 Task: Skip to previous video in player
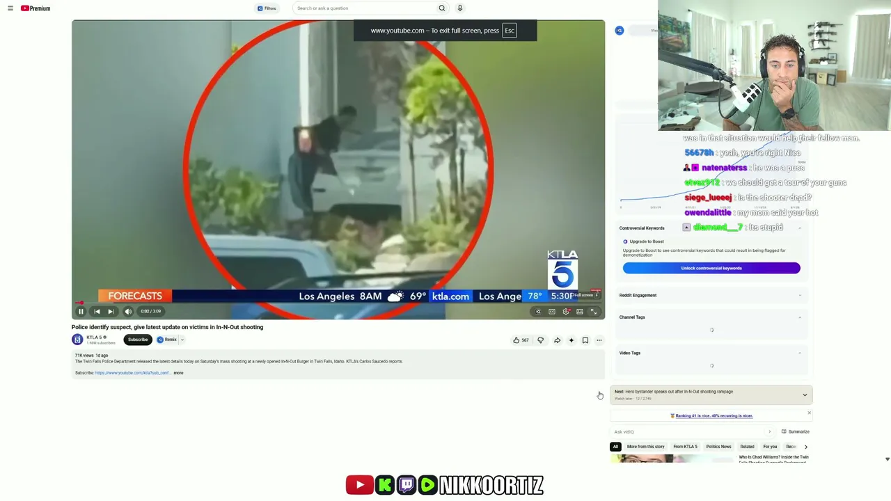(97, 312)
